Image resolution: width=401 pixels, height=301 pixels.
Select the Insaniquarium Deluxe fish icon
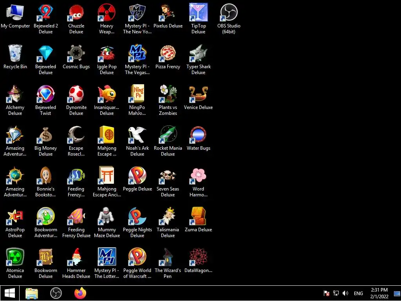(x=107, y=94)
